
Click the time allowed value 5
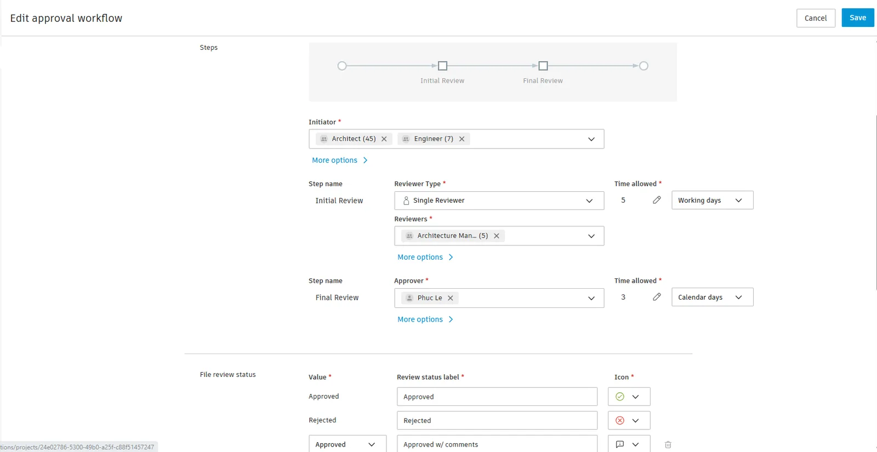pos(623,200)
